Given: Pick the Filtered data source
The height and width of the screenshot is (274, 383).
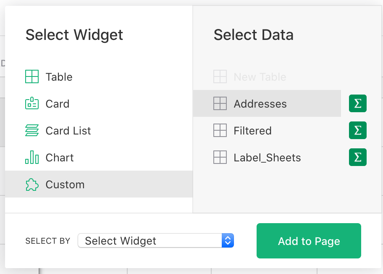Looking at the screenshot, I should click(x=252, y=131).
